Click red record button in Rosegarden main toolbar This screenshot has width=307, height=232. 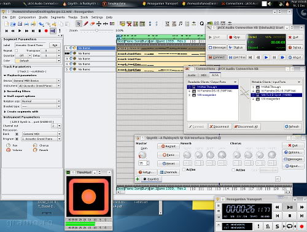click(x=46, y=31)
